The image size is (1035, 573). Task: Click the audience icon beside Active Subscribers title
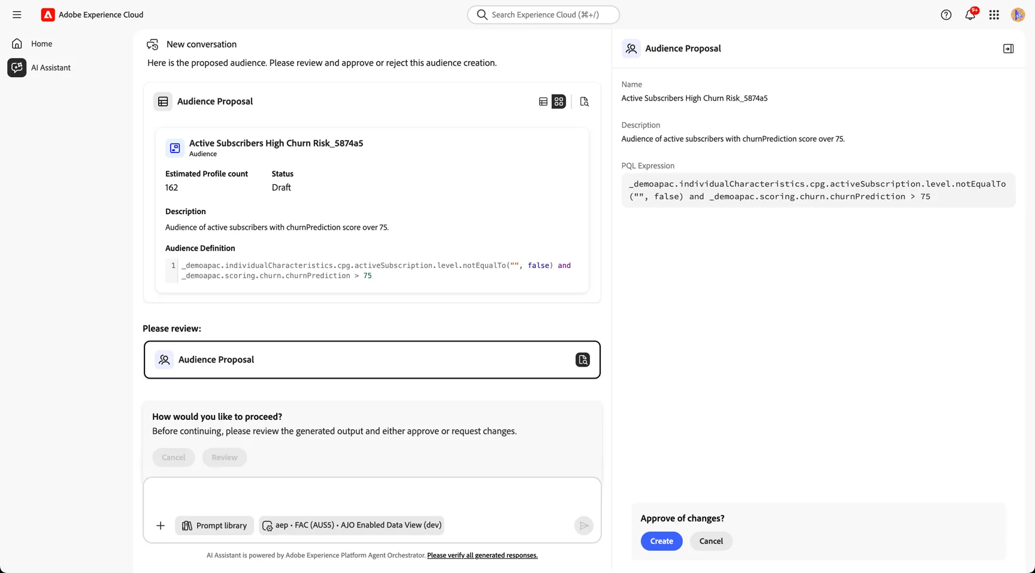point(175,148)
